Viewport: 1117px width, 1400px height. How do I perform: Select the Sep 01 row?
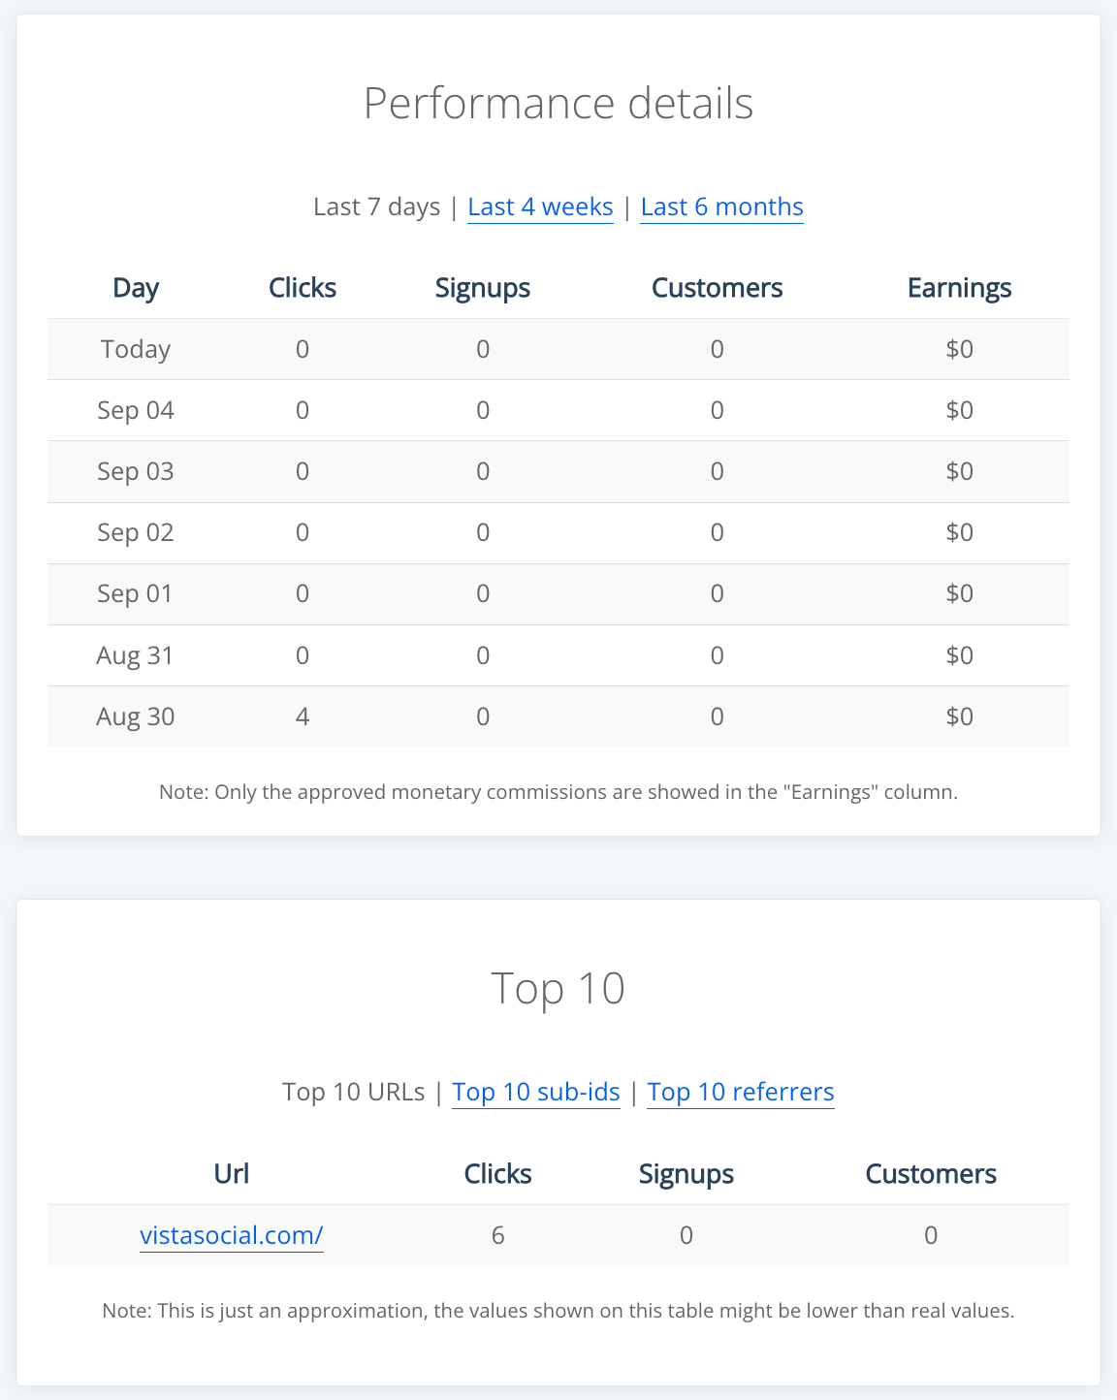(558, 593)
